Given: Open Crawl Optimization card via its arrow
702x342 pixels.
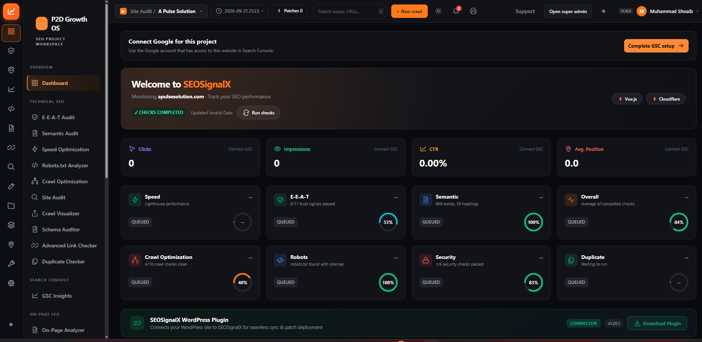Looking at the screenshot, I should point(250,258).
